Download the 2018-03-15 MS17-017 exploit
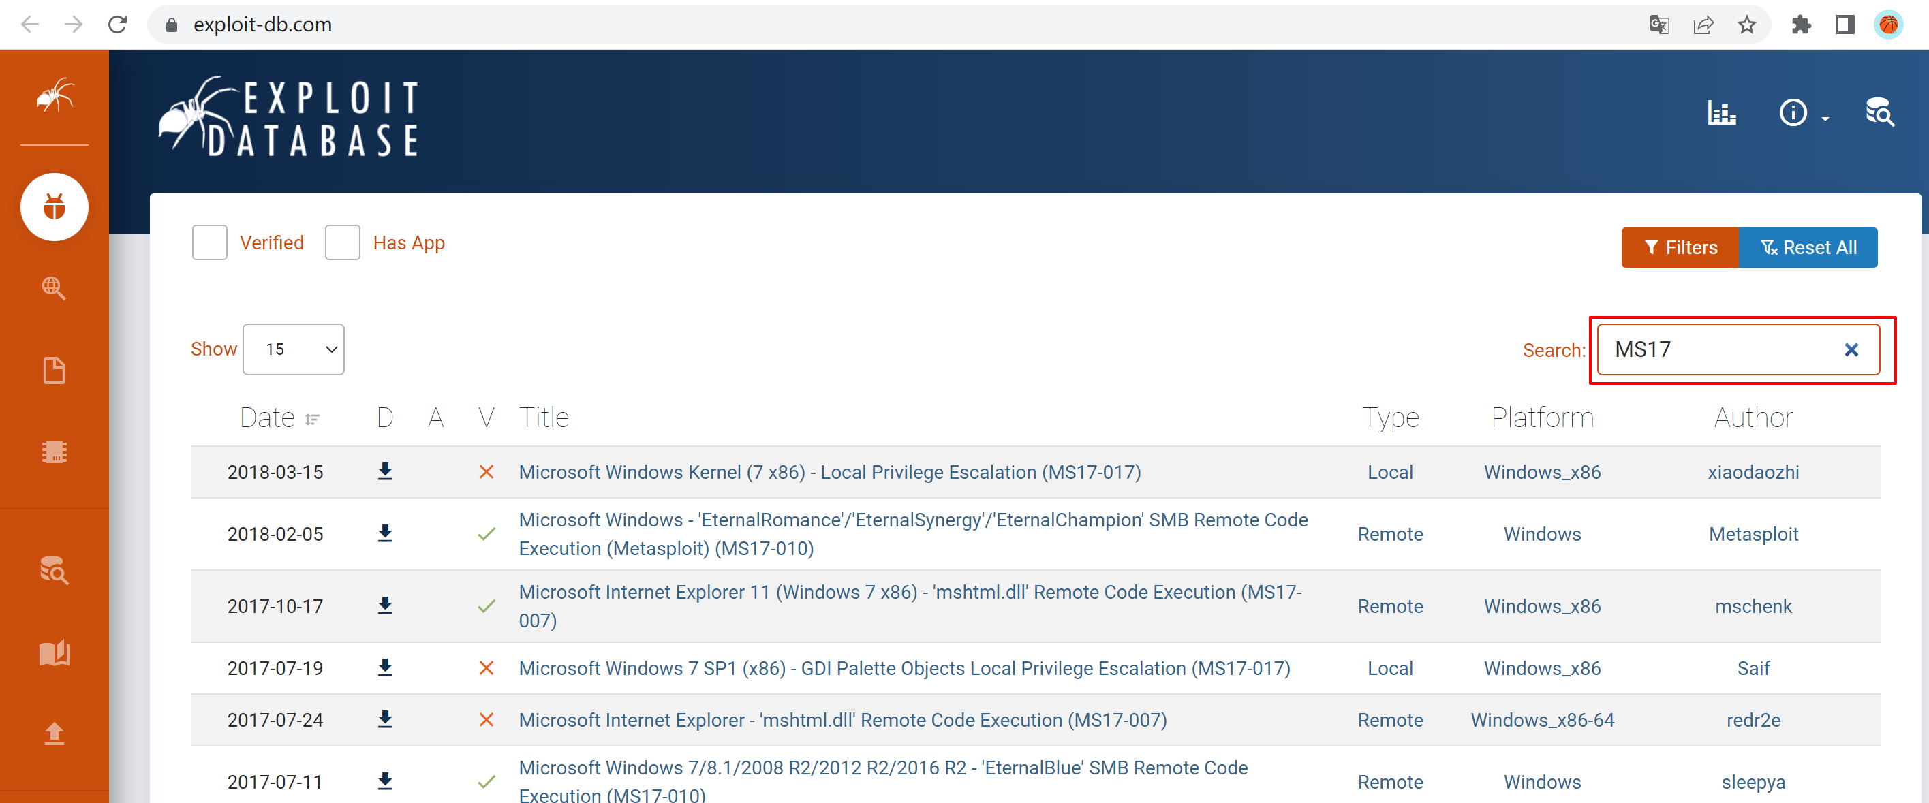Screen dimensions: 1929x803 (x=385, y=471)
